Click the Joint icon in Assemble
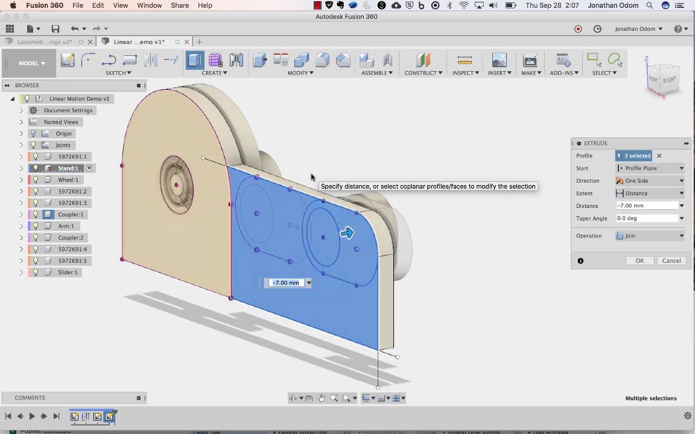 point(387,60)
